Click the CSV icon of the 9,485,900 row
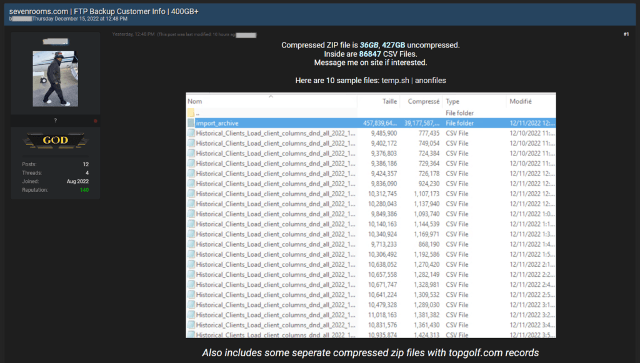640x363 pixels. (191, 133)
